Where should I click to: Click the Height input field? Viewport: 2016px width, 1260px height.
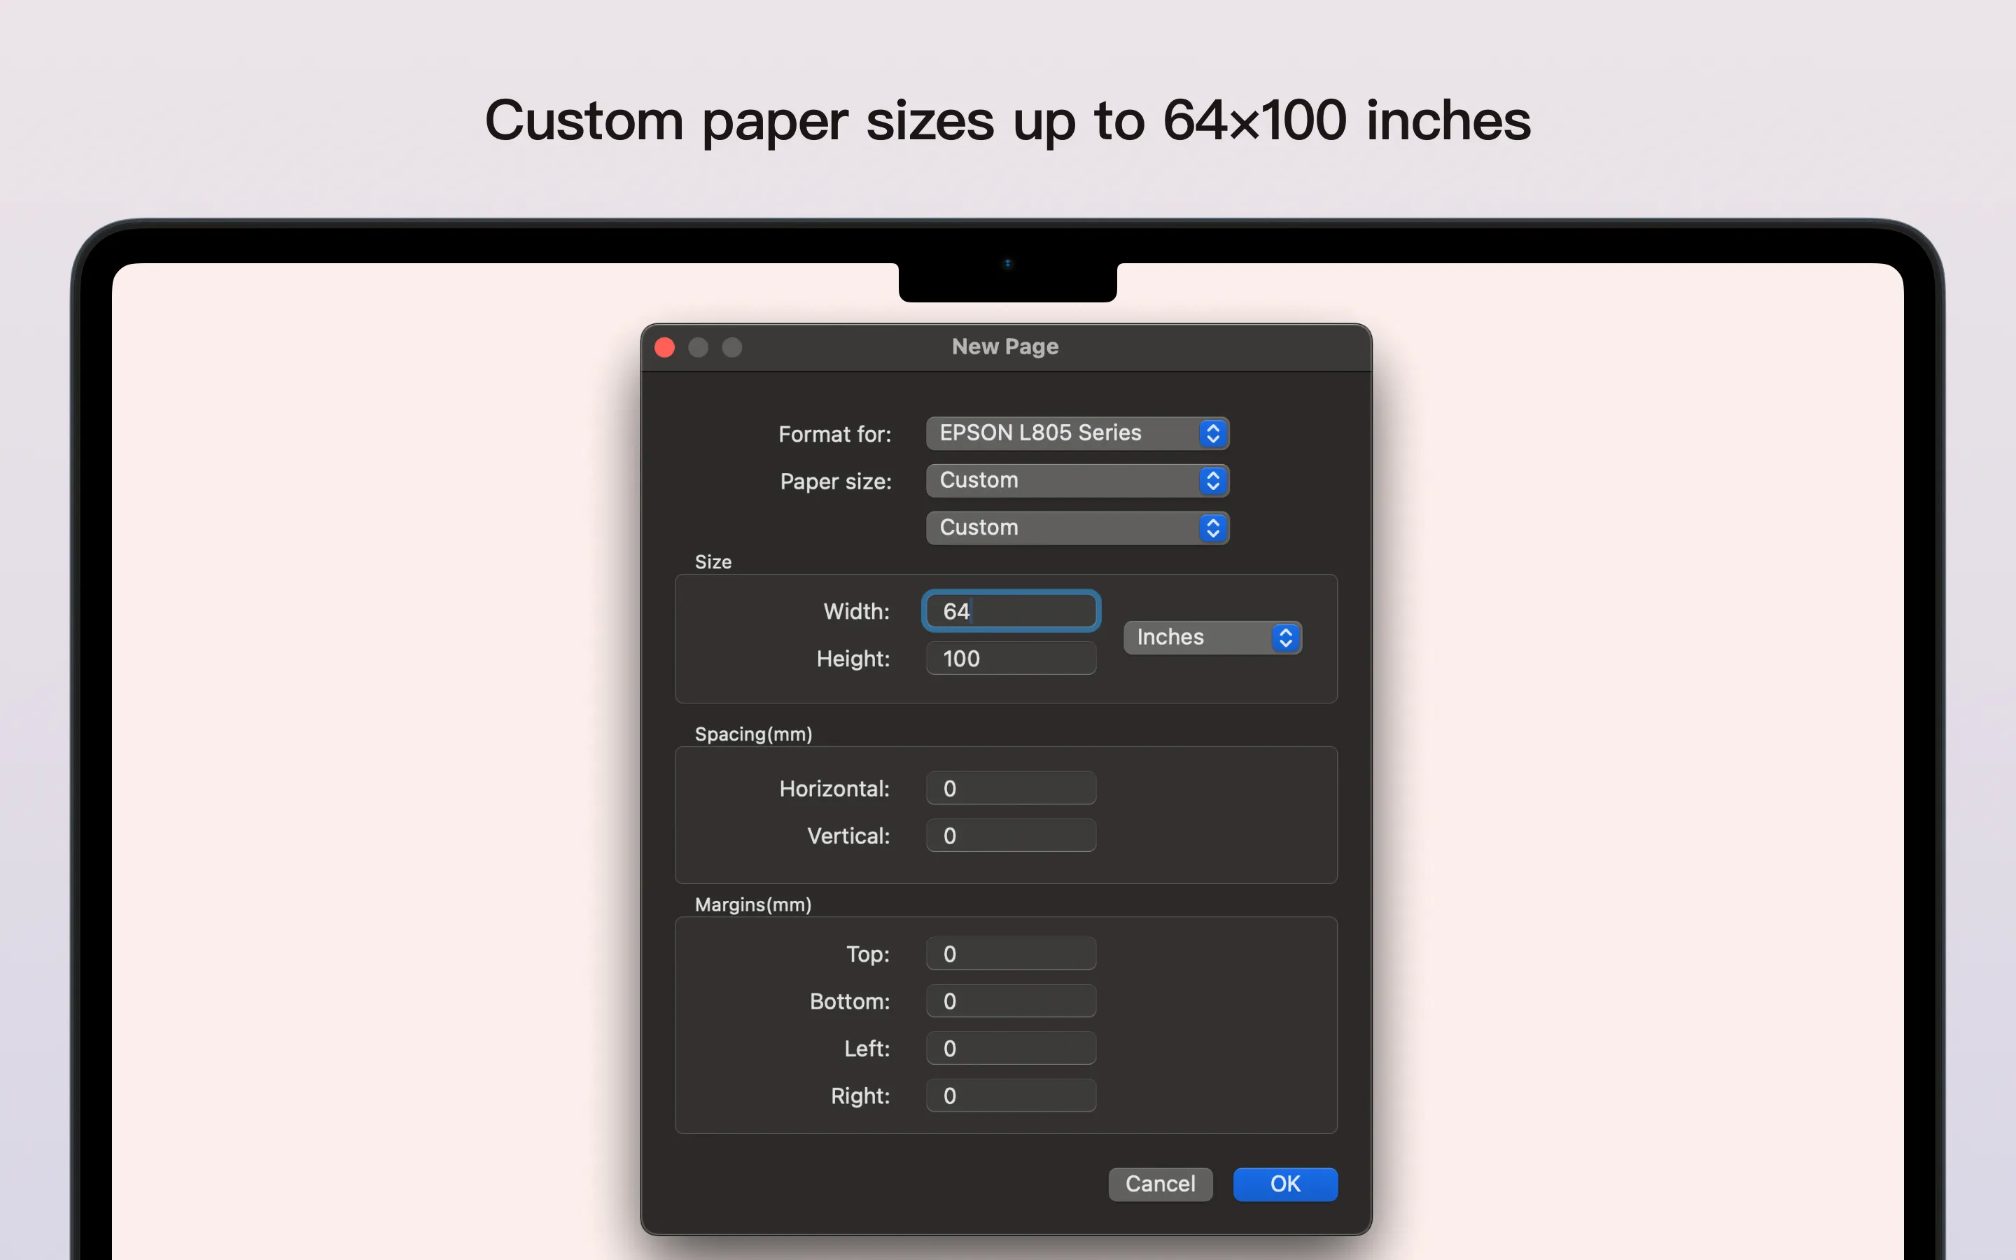(1011, 658)
